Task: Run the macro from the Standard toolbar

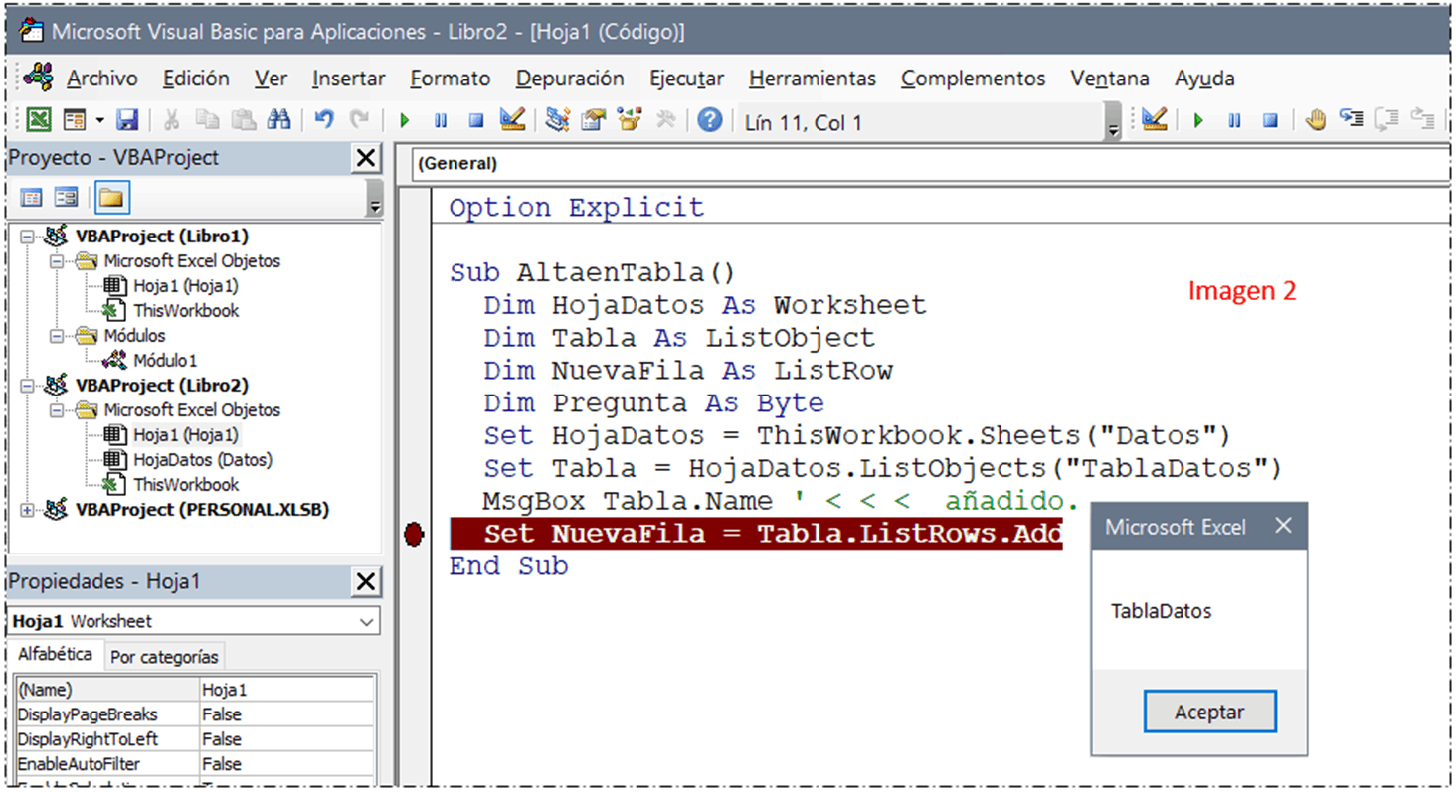Action: 405,121
